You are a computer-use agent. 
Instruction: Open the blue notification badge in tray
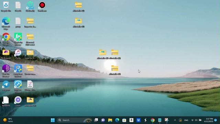tap(216, 120)
